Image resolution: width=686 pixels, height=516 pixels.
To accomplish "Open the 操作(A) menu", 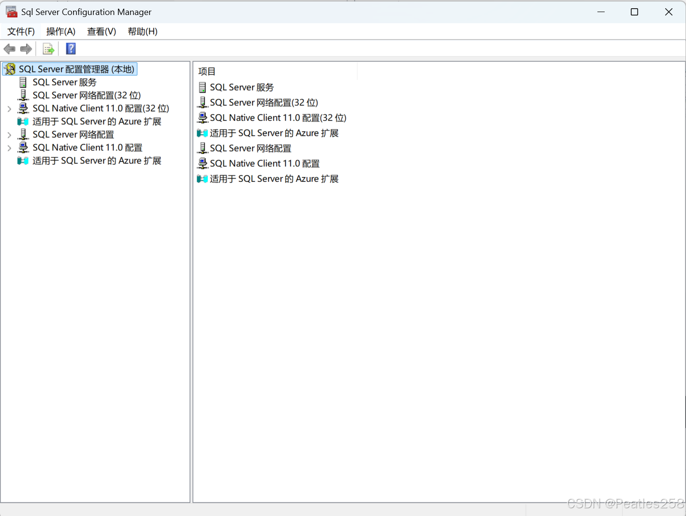I will tap(61, 31).
